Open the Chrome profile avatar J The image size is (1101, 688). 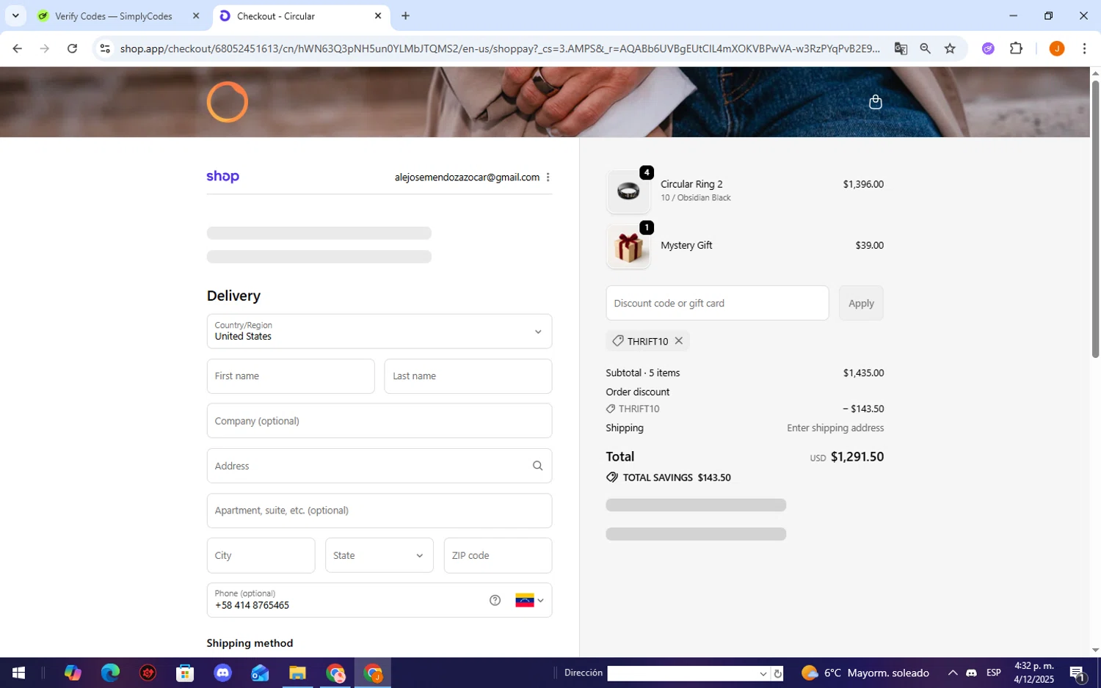coord(1056,48)
